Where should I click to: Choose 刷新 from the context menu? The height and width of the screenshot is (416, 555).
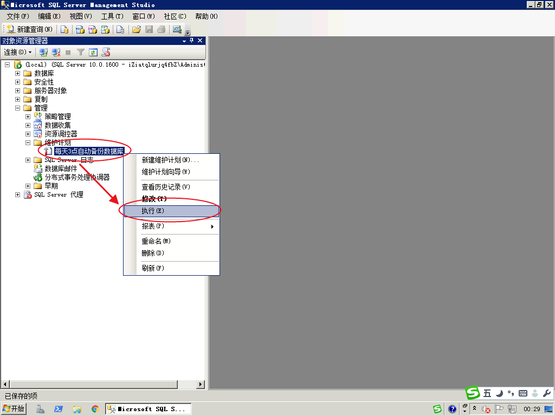click(171, 268)
